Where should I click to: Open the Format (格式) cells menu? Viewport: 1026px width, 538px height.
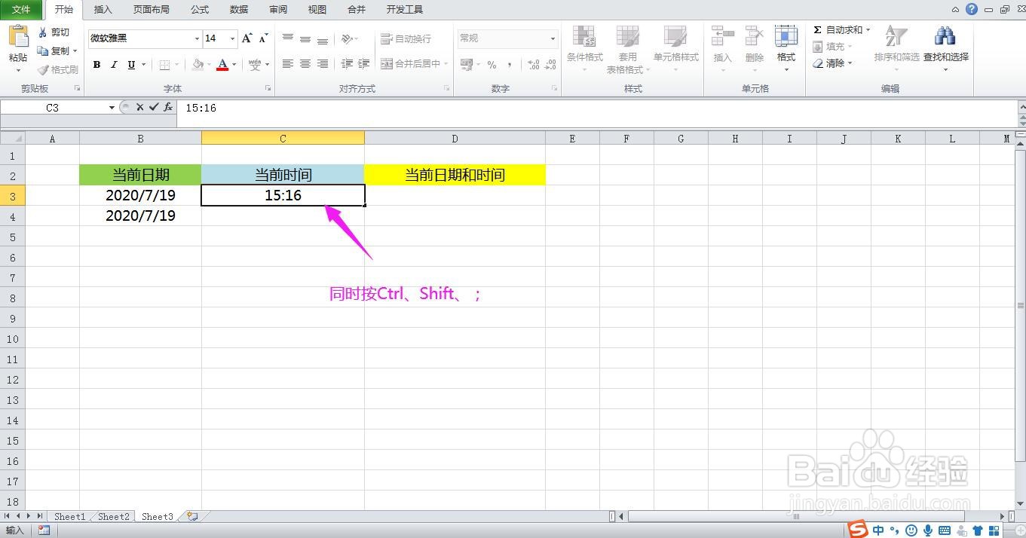[x=786, y=49]
